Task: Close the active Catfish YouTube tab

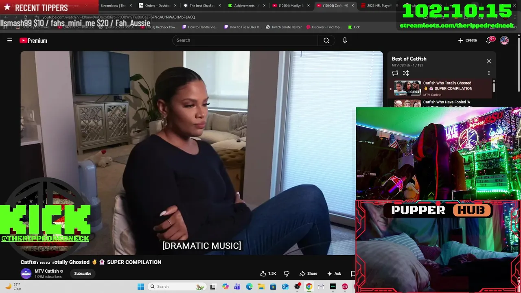Action: pyautogui.click(x=352, y=6)
